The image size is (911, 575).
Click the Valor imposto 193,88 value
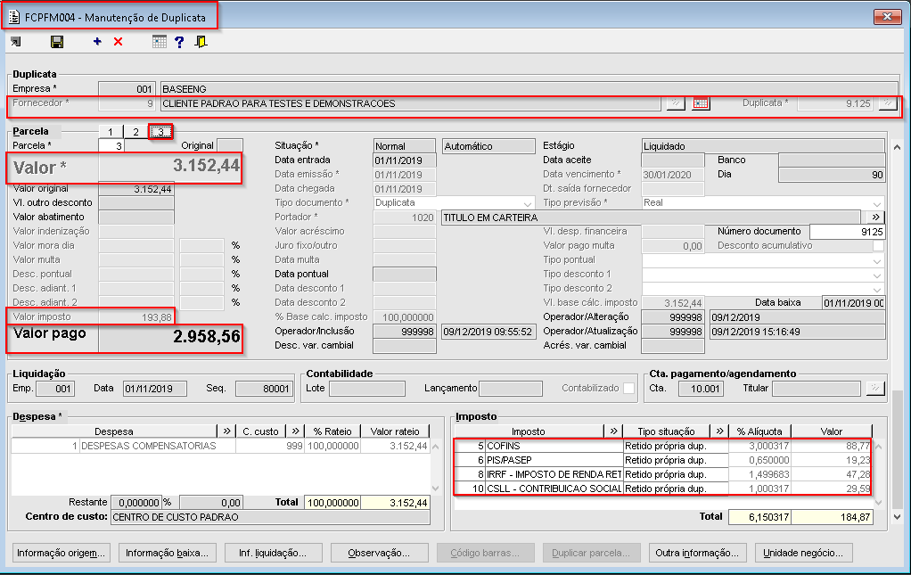point(156,317)
